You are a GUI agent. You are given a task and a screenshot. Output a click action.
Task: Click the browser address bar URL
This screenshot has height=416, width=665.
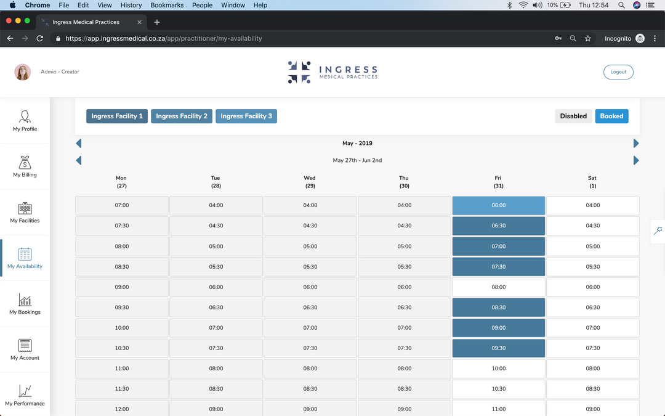163,38
